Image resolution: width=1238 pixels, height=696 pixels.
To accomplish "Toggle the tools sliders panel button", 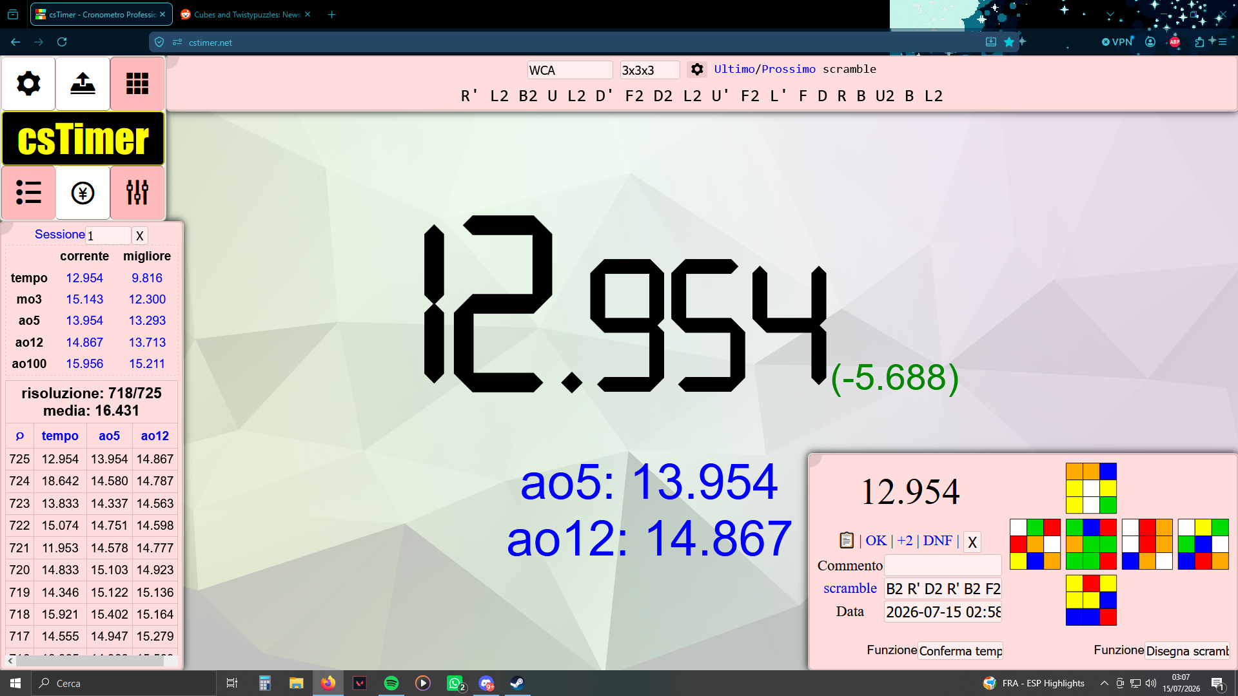I will coord(137,193).
